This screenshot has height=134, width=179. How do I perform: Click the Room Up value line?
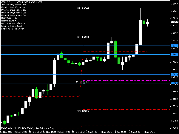tap(9, 18)
